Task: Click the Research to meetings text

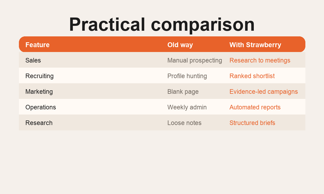Action: coord(260,60)
